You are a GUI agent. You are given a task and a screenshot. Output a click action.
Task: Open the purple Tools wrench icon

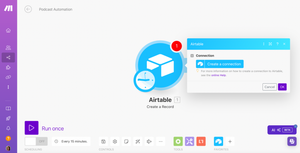coord(190,142)
